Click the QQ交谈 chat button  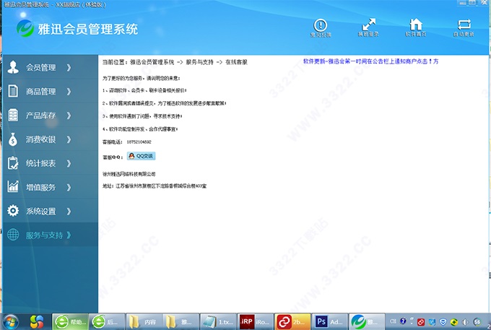[x=141, y=155]
